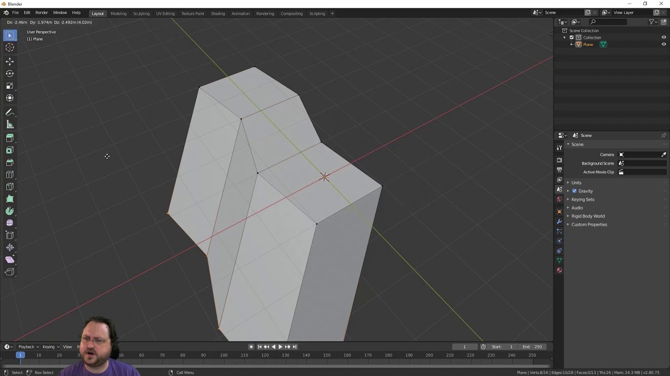Open the Edit menu
670x376 pixels.
pos(27,13)
